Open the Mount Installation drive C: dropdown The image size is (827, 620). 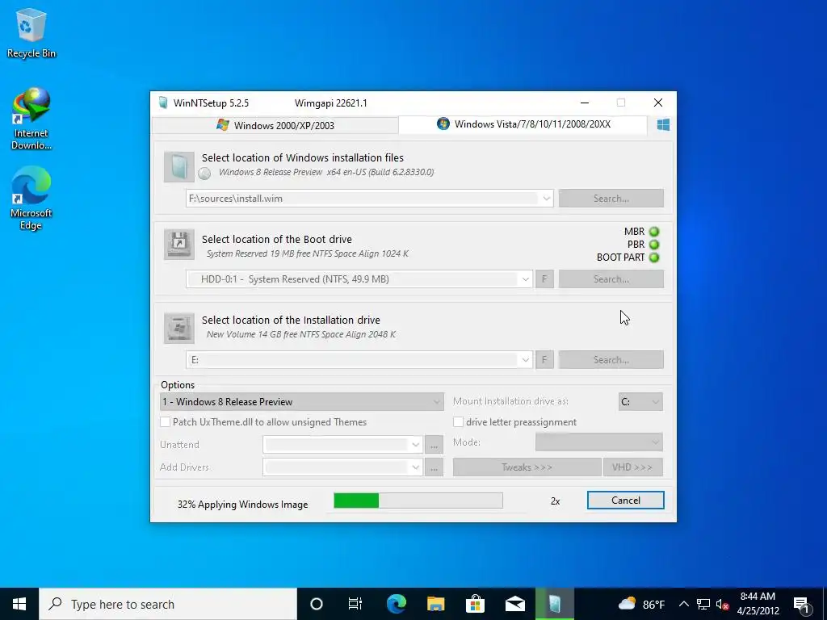click(640, 402)
